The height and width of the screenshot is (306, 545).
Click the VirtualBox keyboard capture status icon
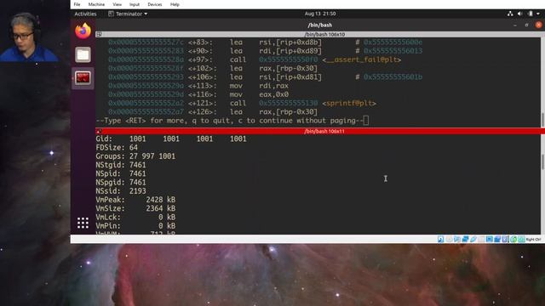(x=521, y=239)
